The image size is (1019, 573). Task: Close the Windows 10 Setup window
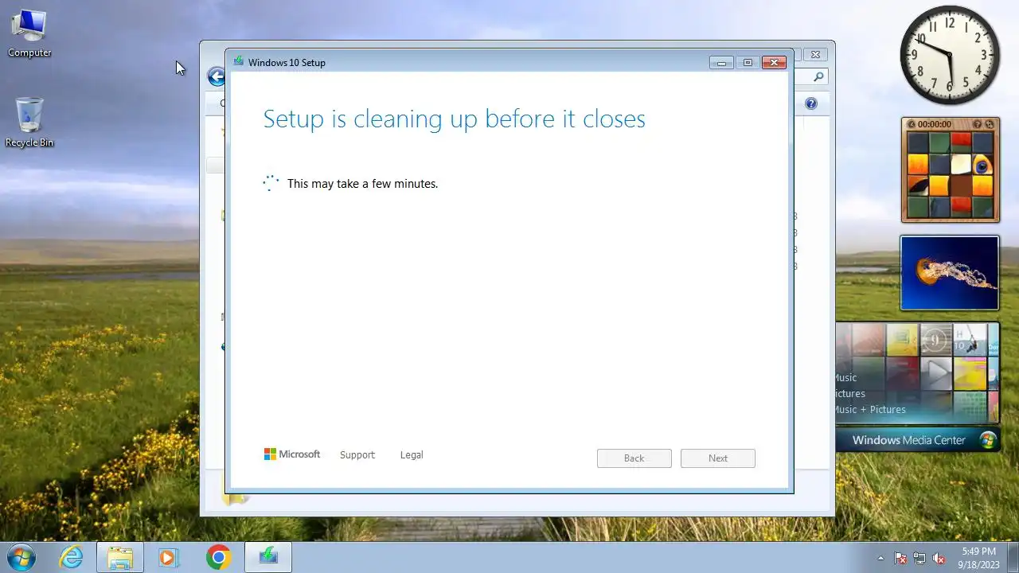coord(774,62)
